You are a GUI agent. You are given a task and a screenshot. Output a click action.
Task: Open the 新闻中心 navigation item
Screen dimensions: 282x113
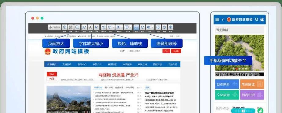tap(82, 64)
